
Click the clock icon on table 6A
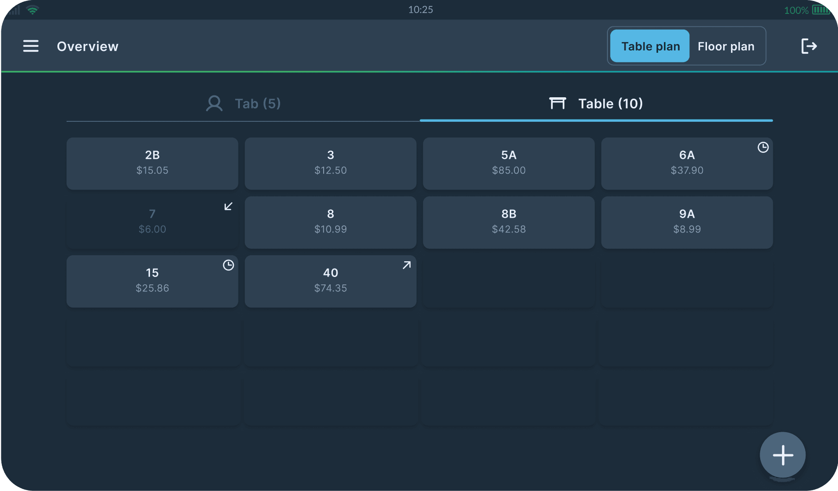click(x=763, y=147)
